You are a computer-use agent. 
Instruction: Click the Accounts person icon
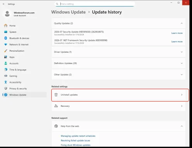(6, 63)
